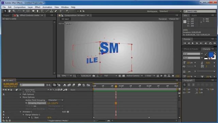
Task: Open the Workspace Standard dropdown
Action: point(170,11)
